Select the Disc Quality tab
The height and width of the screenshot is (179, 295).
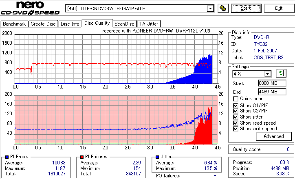pos(97,23)
